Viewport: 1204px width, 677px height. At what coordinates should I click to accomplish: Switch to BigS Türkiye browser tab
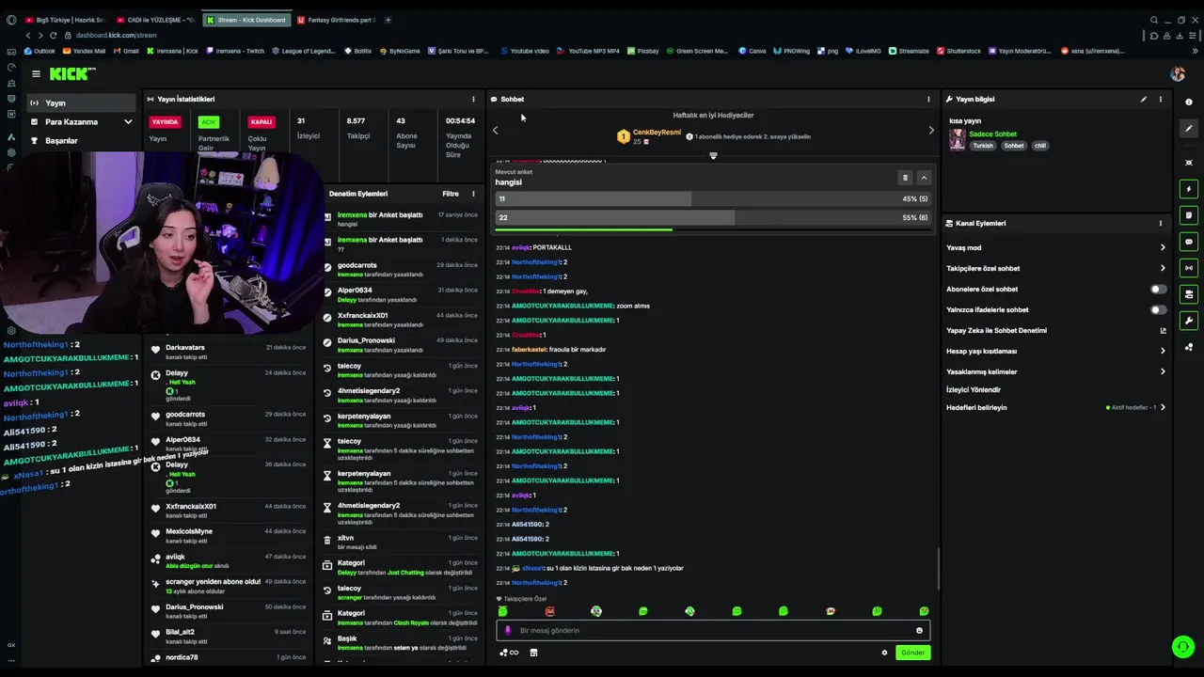[x=65, y=20]
